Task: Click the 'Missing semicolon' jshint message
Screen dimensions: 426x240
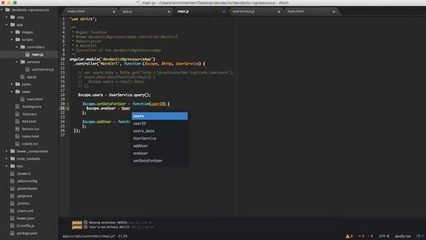Action: (x=108, y=223)
